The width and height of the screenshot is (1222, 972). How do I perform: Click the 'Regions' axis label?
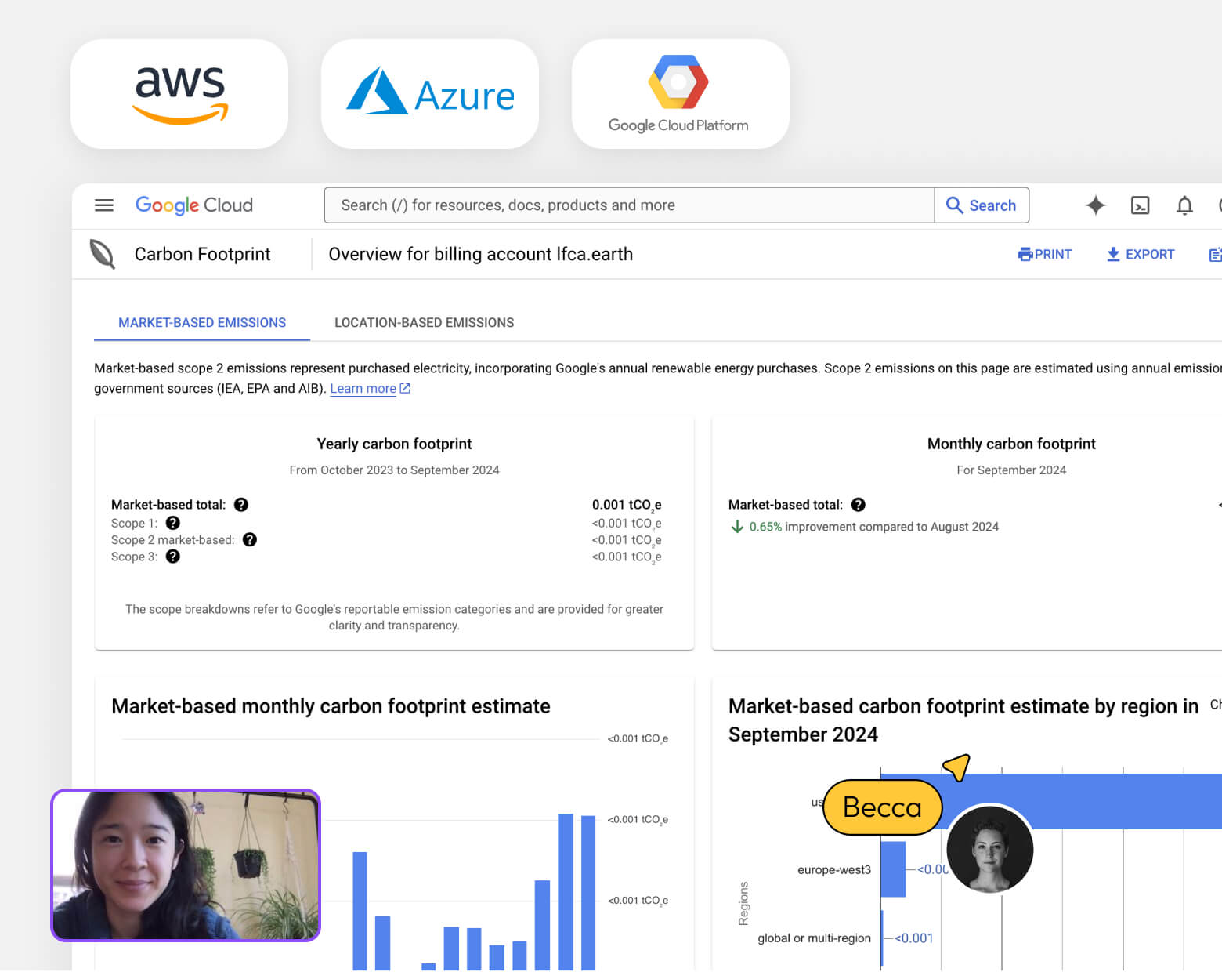click(x=743, y=903)
